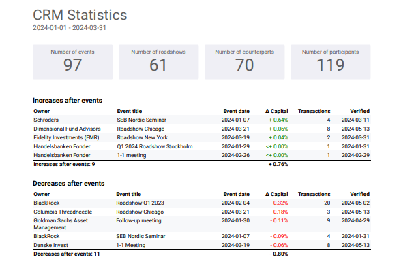Click the 1-1 meeting event dated 2024-02-26

pyautogui.click(x=132, y=155)
